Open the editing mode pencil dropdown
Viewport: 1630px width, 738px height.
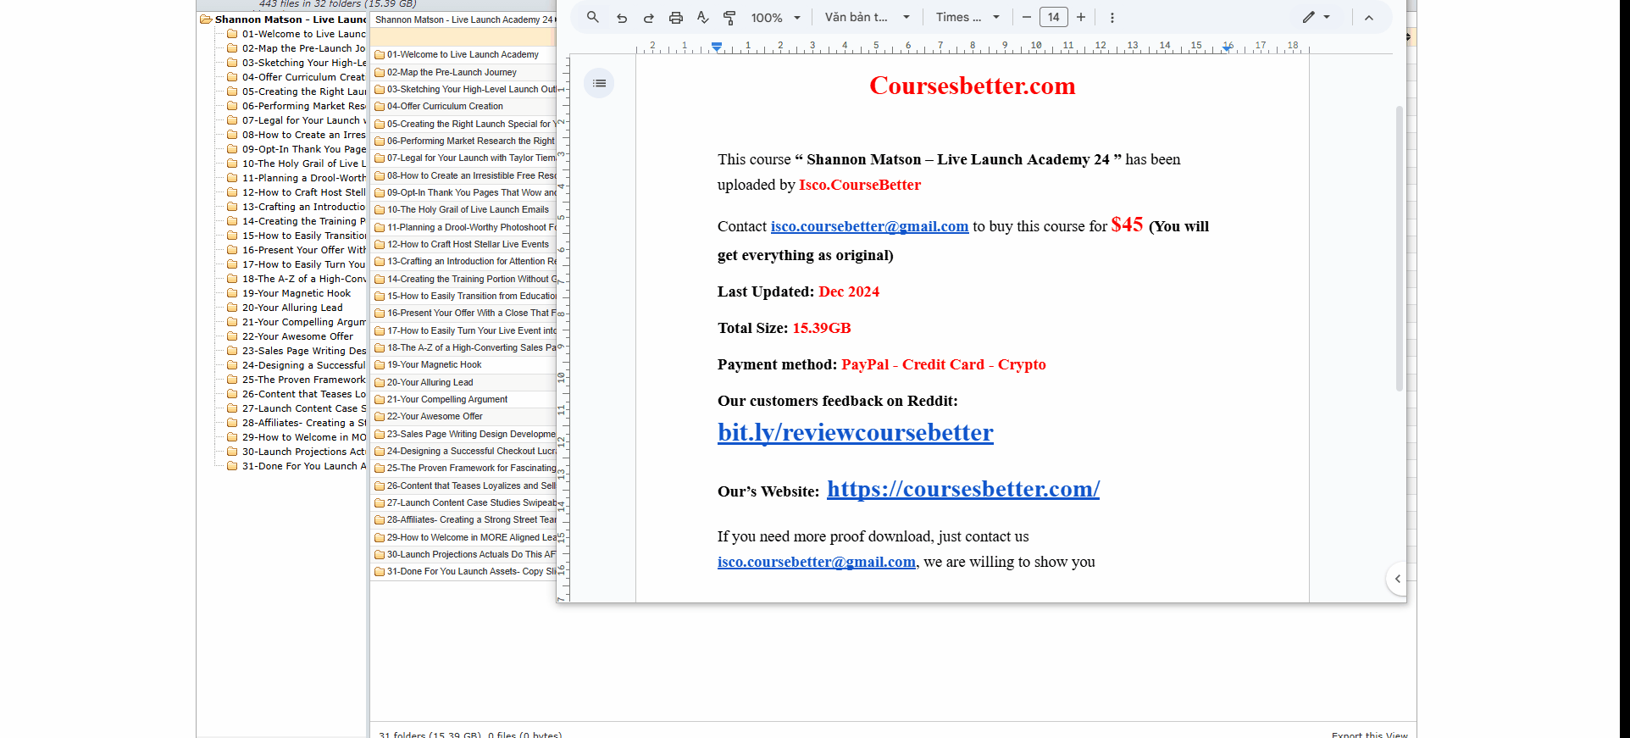click(x=1316, y=18)
